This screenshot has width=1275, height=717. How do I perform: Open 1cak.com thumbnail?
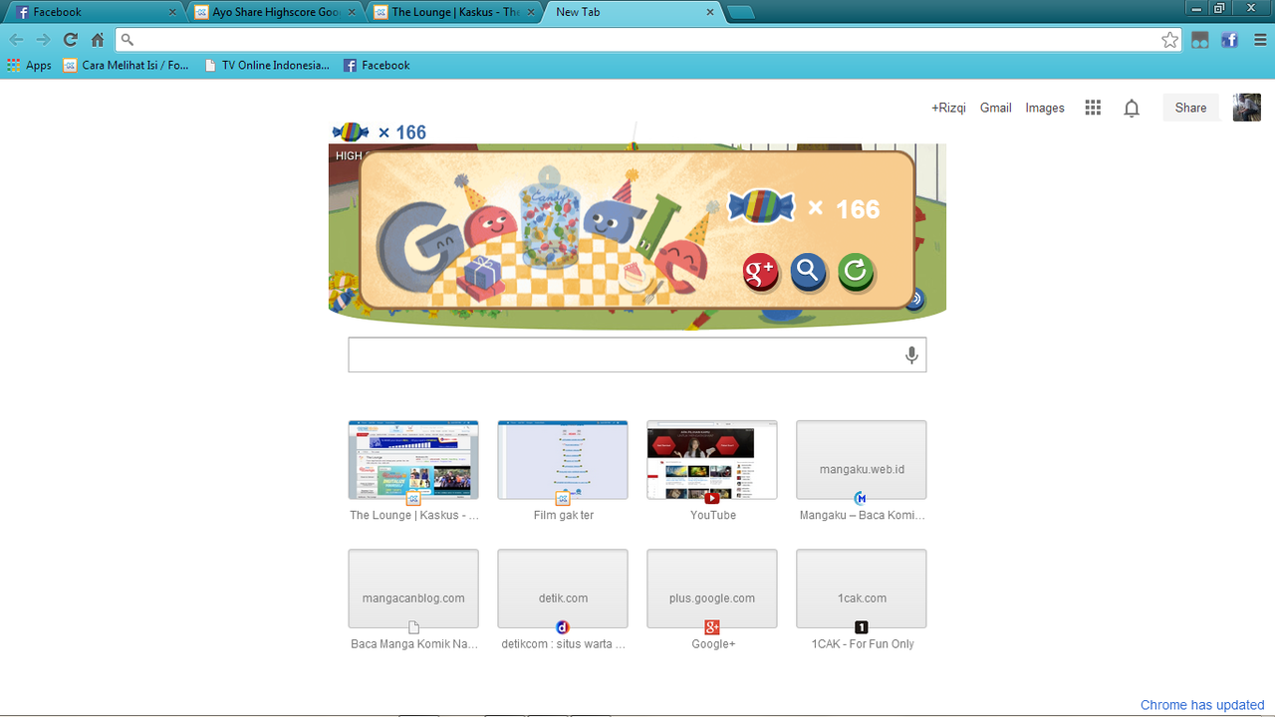tap(862, 589)
